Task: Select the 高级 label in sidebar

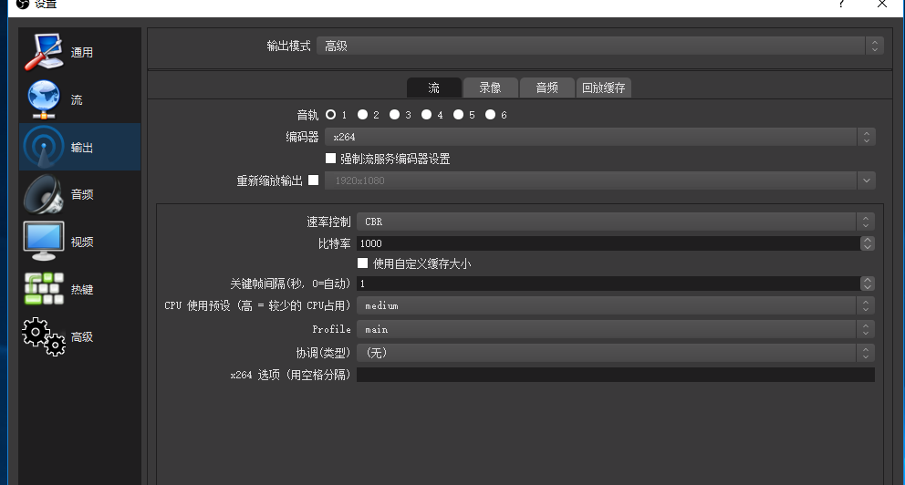Action: pyautogui.click(x=82, y=336)
